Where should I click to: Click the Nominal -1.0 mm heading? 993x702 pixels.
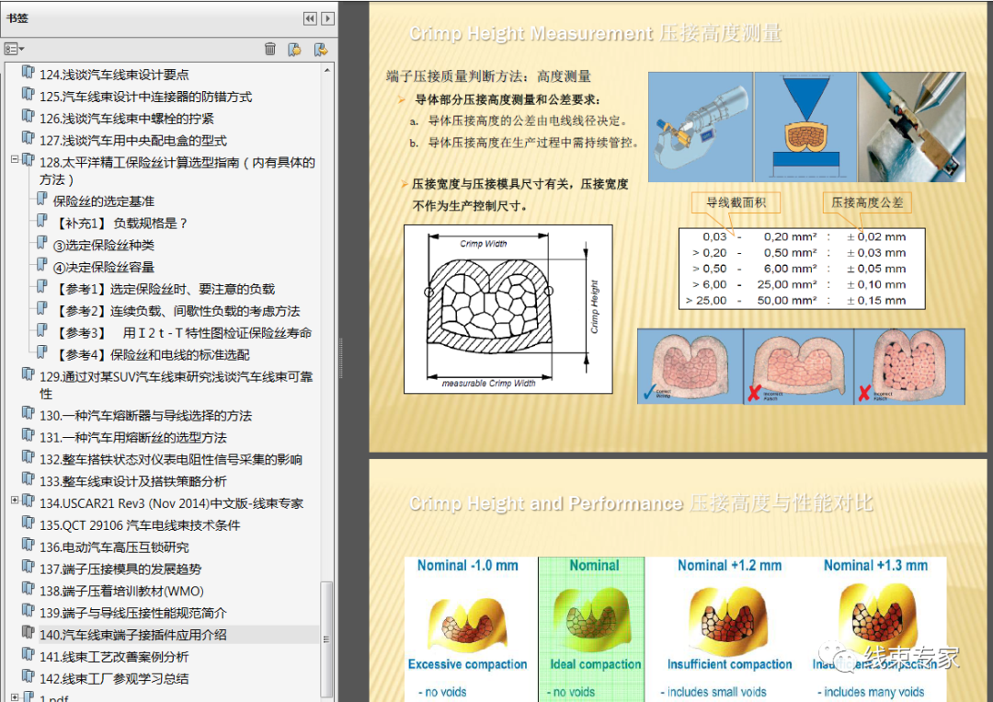coord(467,566)
